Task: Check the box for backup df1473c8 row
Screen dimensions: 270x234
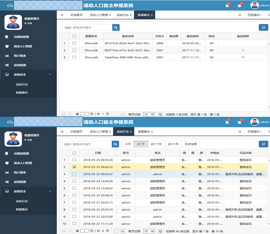Action: coord(74,43)
